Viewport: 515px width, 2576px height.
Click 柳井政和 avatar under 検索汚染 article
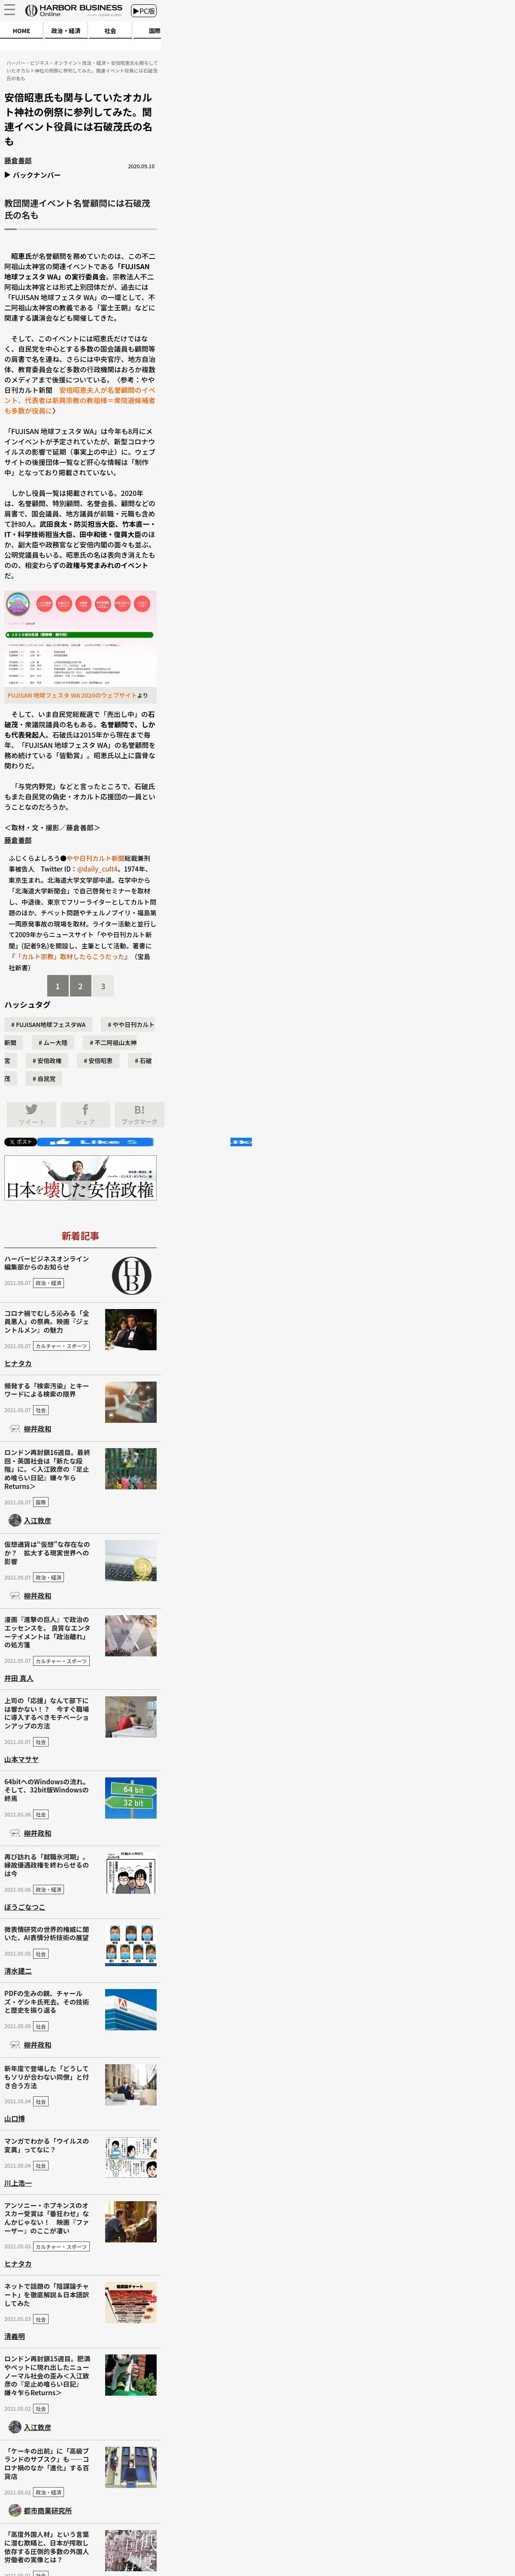pyautogui.click(x=15, y=1429)
